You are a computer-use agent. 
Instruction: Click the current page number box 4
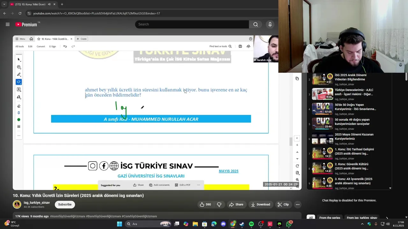click(297, 138)
